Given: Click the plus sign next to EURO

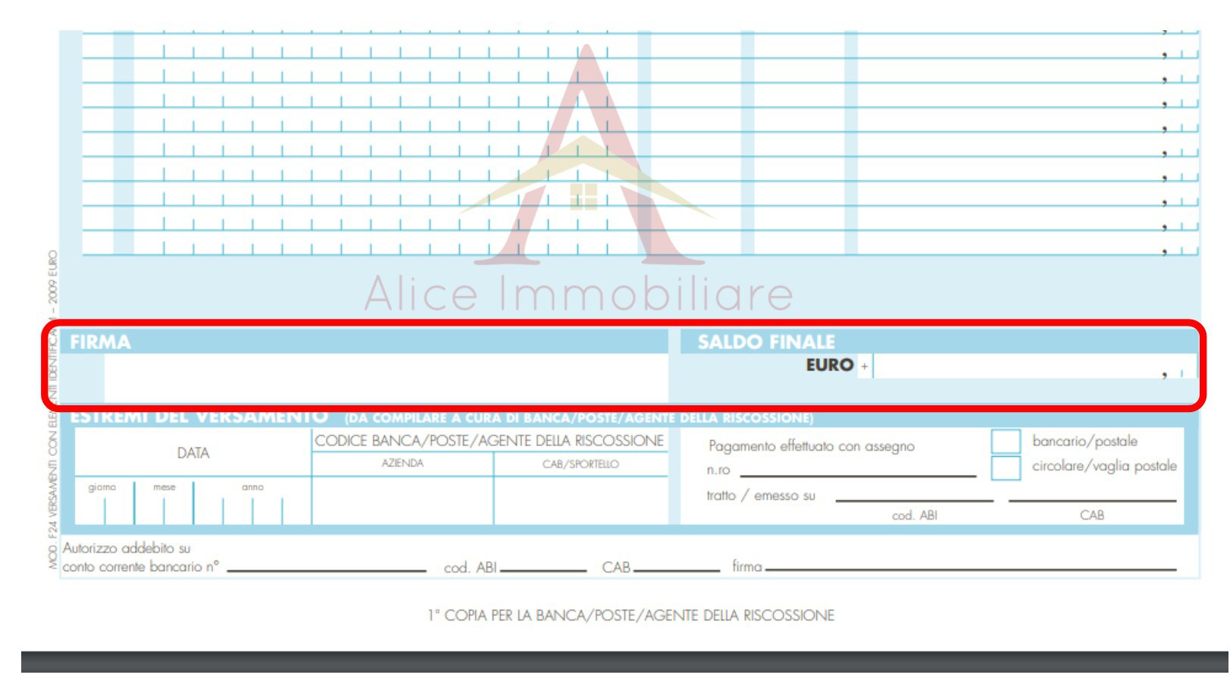Looking at the screenshot, I should [864, 367].
